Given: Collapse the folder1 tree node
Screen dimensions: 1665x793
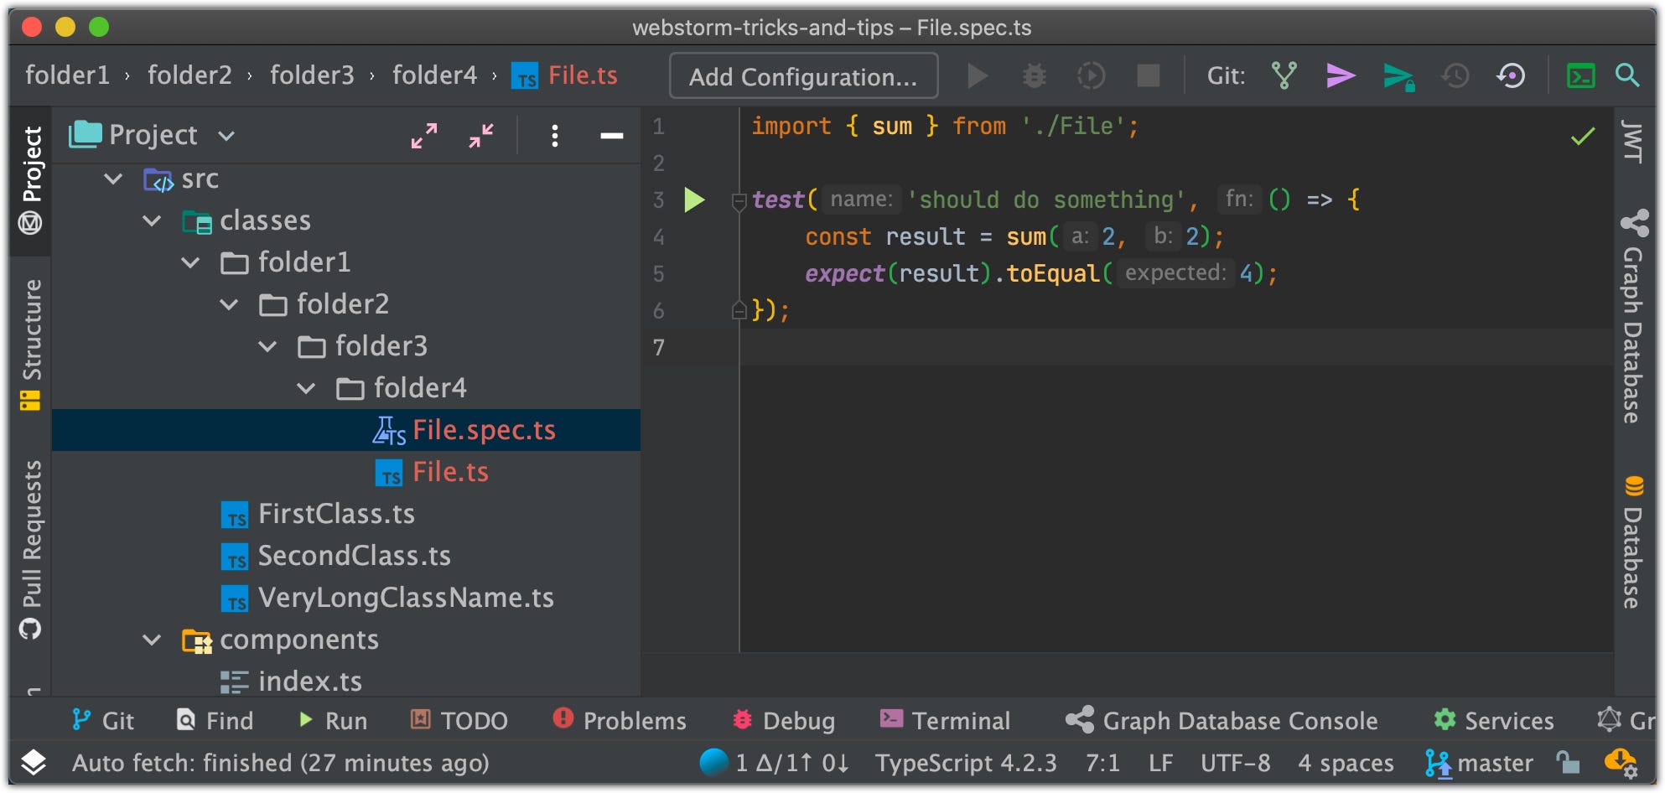Looking at the screenshot, I should tap(190, 262).
